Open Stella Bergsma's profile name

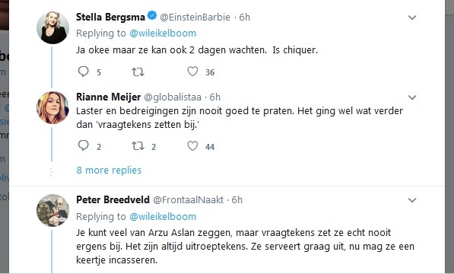tap(110, 17)
